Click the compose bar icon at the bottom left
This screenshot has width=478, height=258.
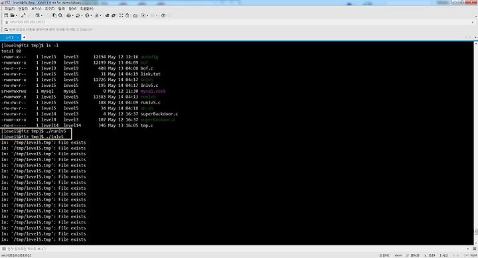[x=4, y=249]
